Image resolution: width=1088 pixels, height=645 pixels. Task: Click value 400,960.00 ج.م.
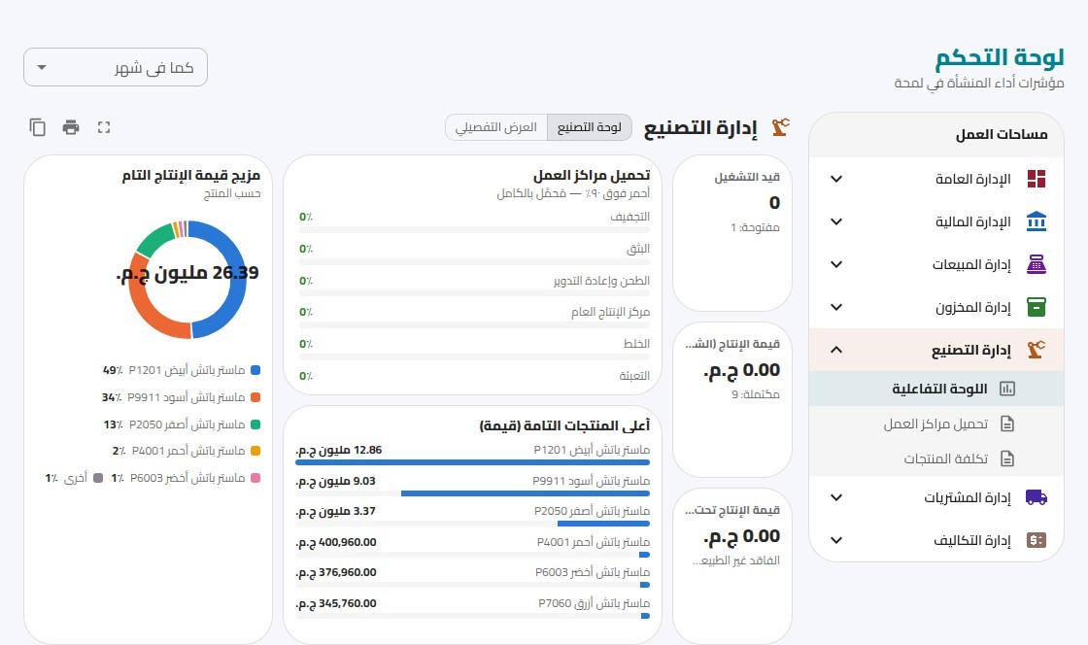pyautogui.click(x=336, y=542)
